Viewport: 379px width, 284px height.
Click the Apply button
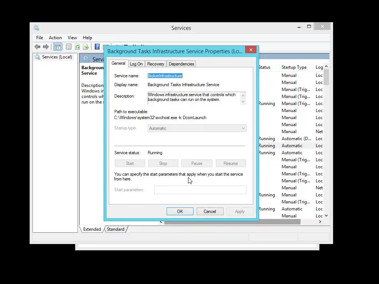[240, 211]
